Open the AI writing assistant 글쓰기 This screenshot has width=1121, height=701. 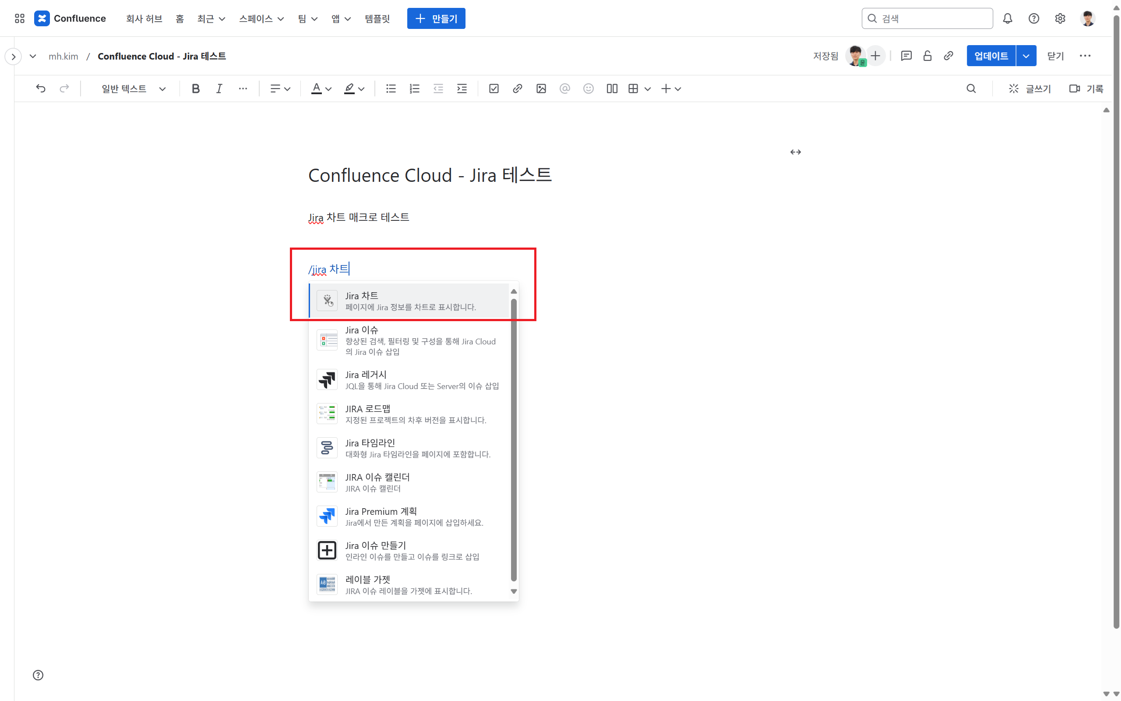(x=1029, y=89)
